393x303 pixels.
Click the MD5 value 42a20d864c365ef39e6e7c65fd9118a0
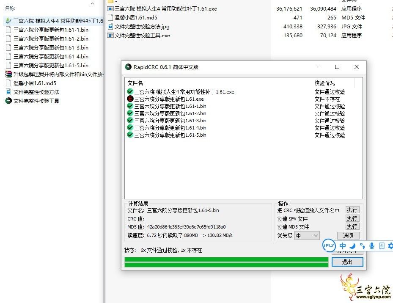[x=186, y=227]
